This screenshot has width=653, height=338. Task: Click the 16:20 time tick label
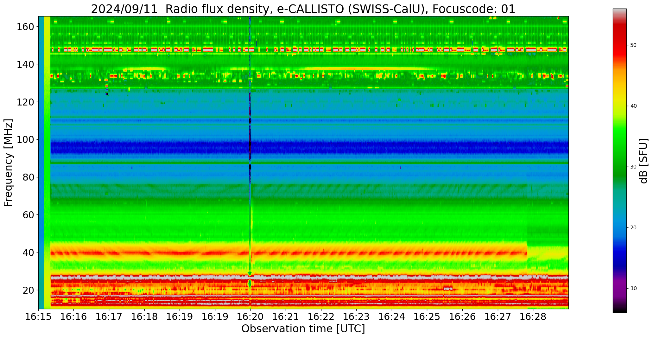[250, 316]
